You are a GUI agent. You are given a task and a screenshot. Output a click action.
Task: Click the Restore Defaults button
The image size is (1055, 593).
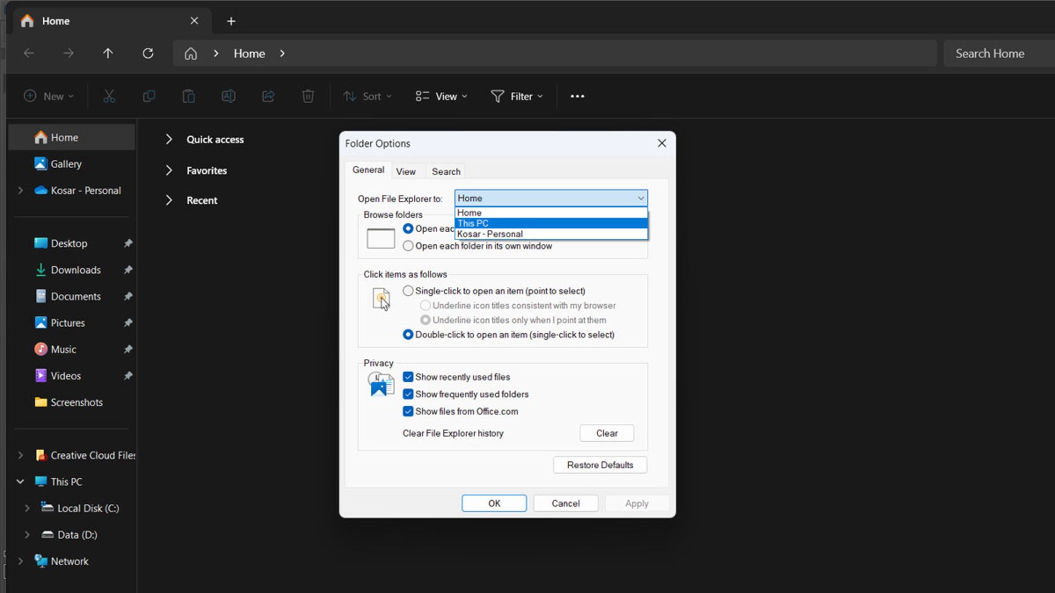pyautogui.click(x=599, y=465)
